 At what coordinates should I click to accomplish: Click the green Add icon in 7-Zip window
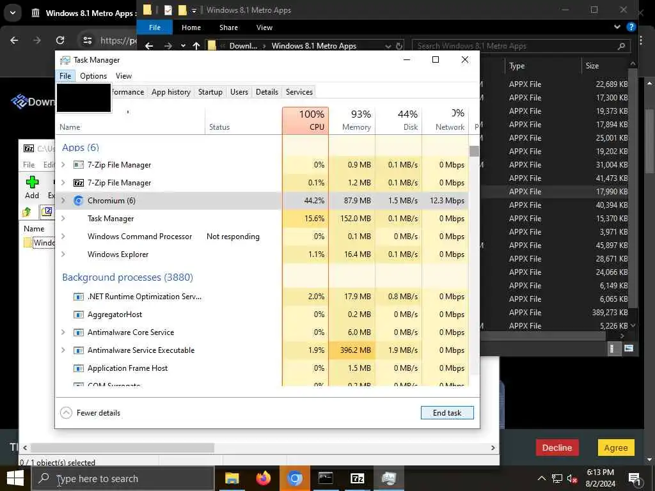click(x=32, y=182)
